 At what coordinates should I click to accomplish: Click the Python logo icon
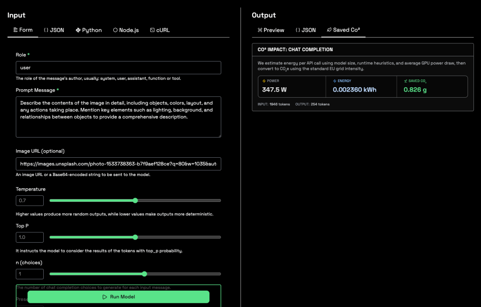[x=78, y=30]
